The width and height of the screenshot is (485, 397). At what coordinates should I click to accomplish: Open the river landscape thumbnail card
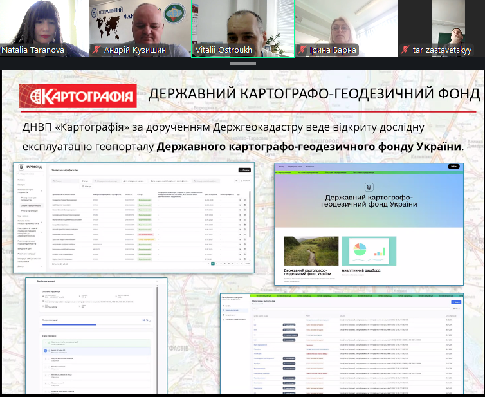tap(311, 251)
